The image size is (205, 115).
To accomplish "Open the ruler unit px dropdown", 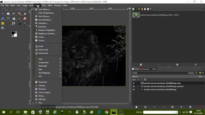I will [45, 107].
